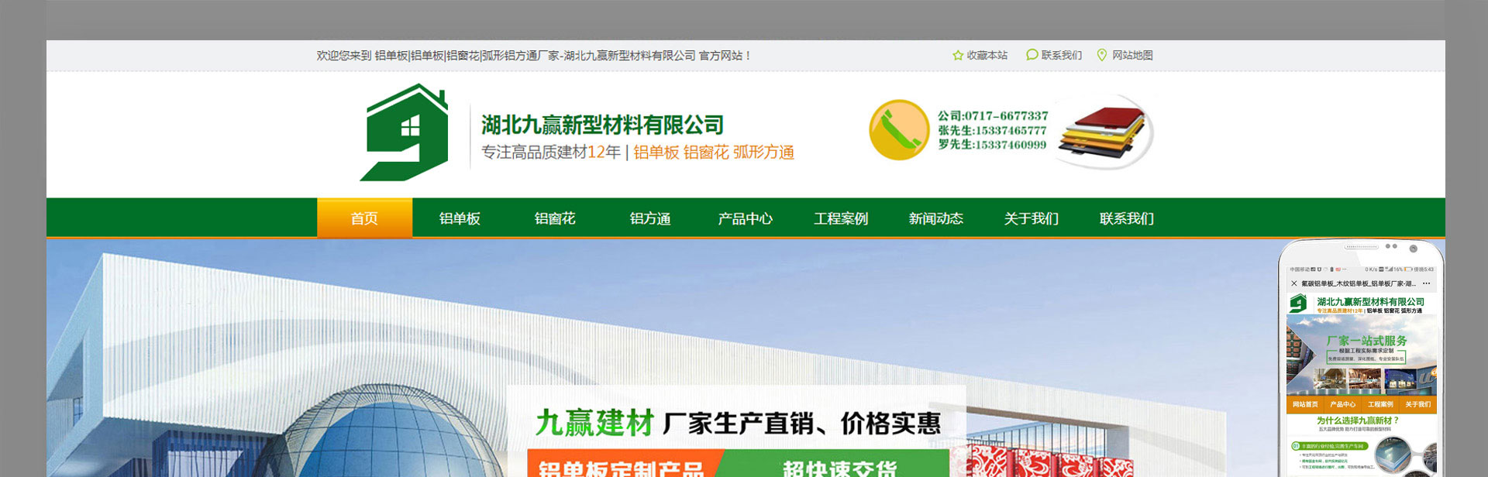This screenshot has width=1488, height=477.
Task: Click the yellow telephone icon
Action: 899,130
